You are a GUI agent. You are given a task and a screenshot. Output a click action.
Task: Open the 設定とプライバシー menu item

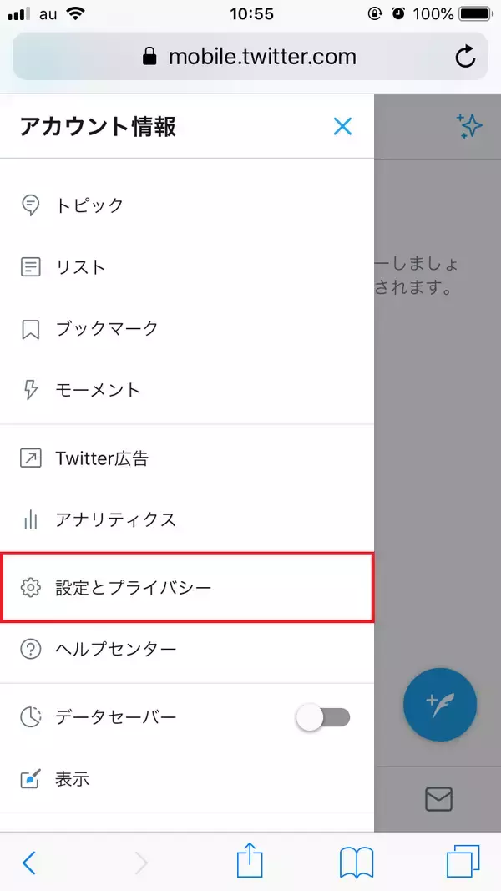click(187, 587)
